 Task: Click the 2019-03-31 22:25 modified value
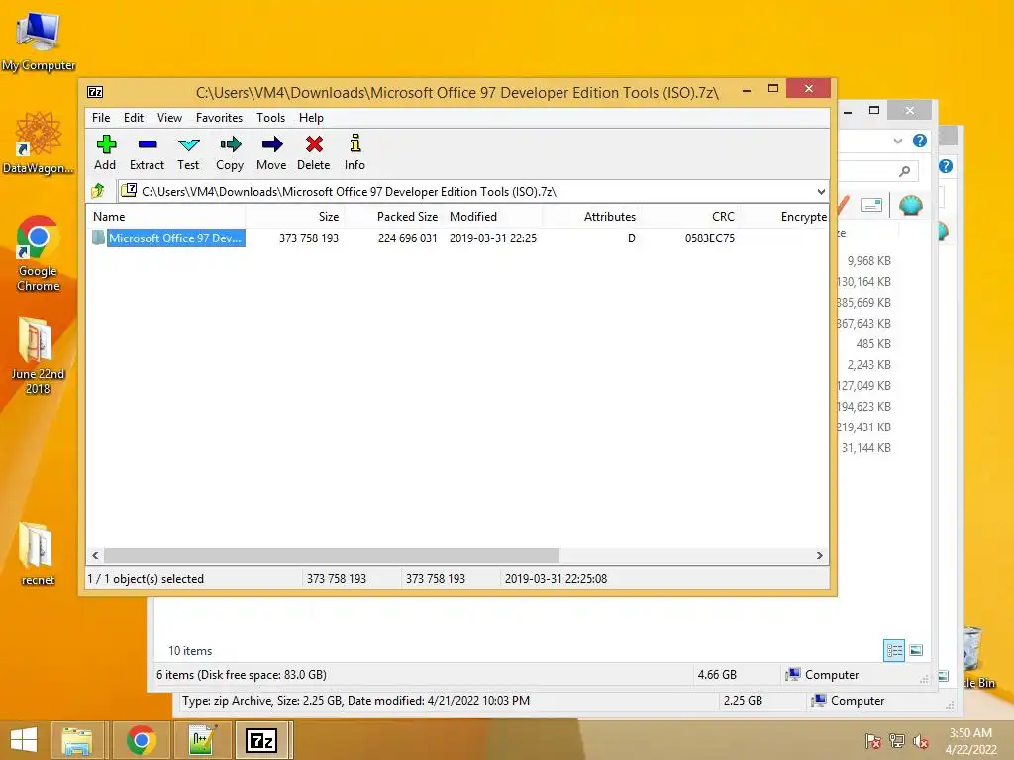tap(493, 237)
